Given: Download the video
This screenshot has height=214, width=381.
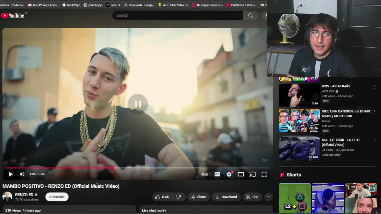Looking at the screenshot, I should tap(226, 197).
